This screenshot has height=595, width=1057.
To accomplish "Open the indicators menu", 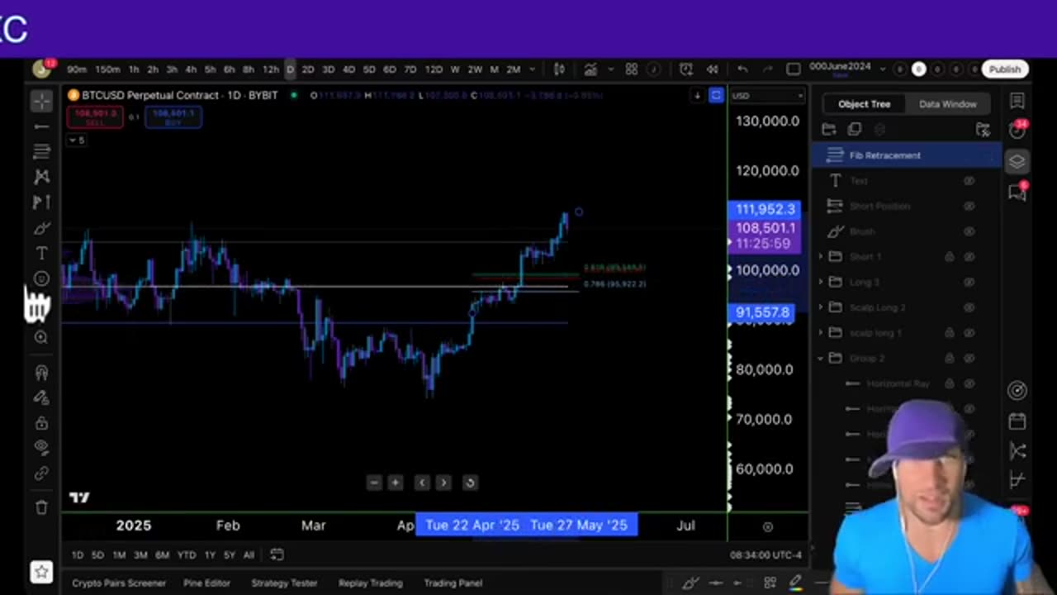I will (x=590, y=69).
